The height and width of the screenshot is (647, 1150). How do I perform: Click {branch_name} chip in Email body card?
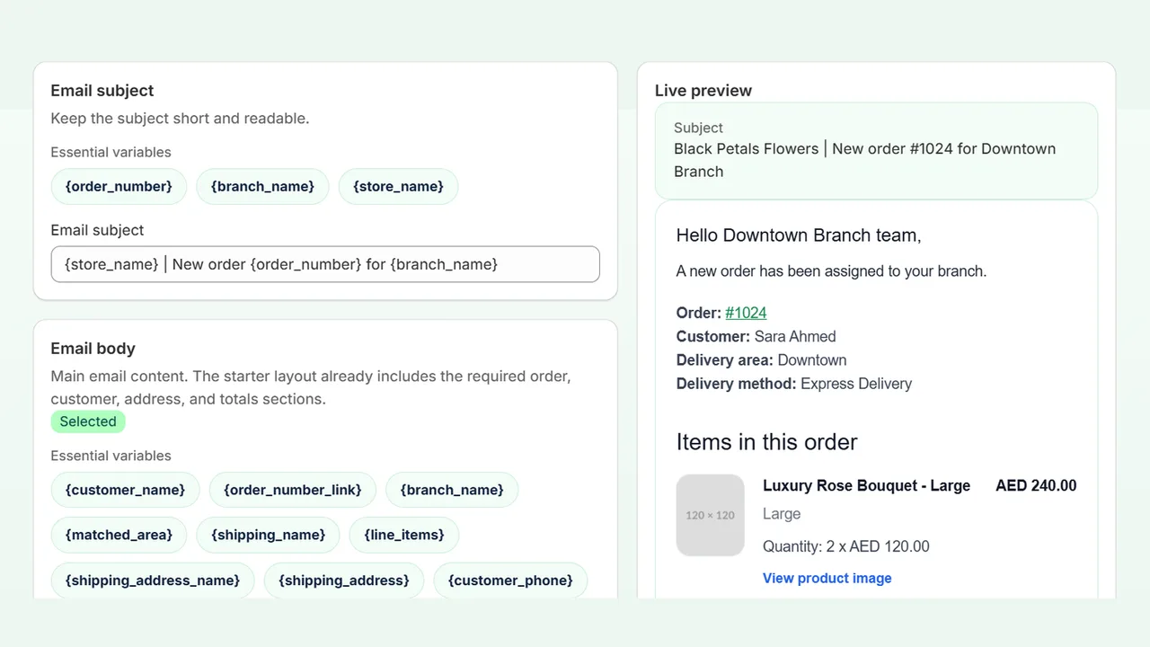coord(452,490)
